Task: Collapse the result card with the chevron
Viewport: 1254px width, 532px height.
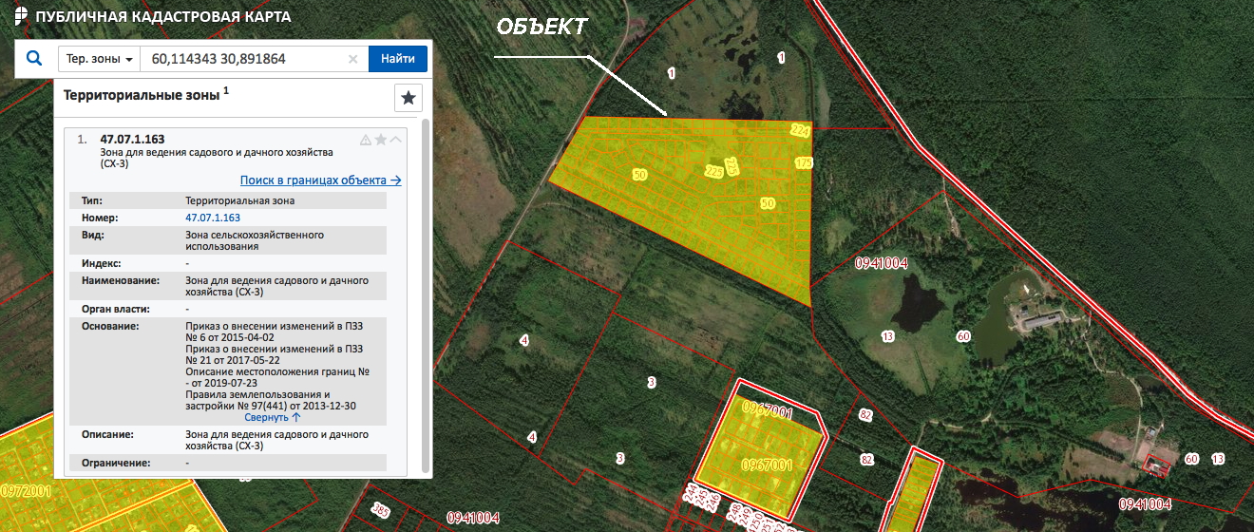Action: 396,140
